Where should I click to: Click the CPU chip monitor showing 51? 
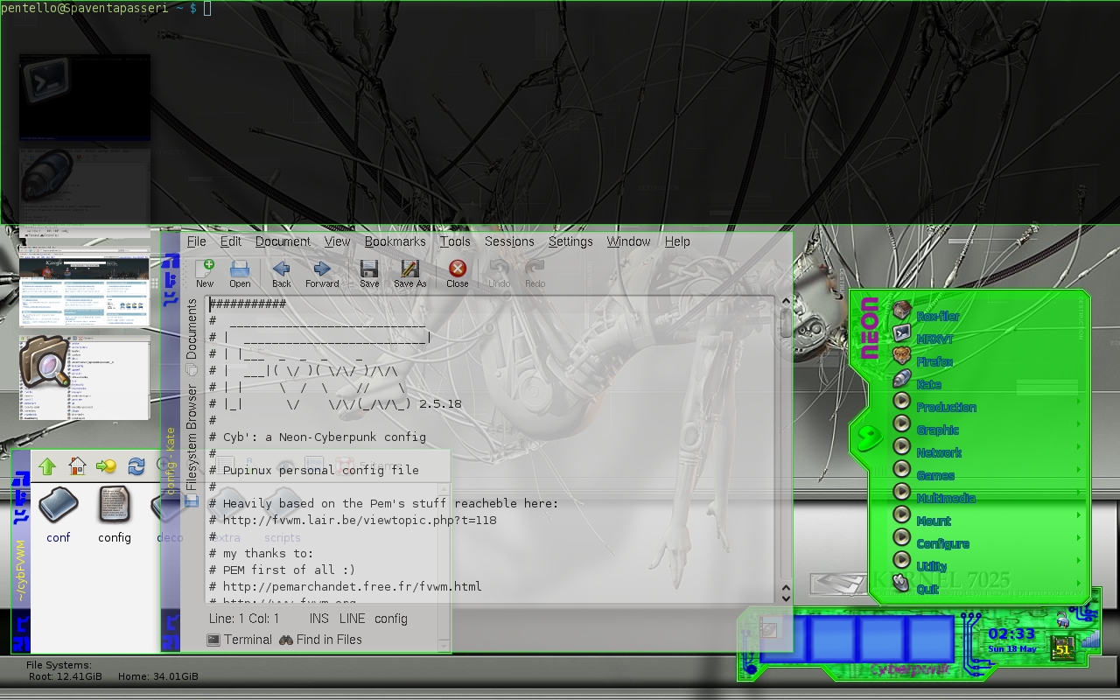pos(1063,649)
